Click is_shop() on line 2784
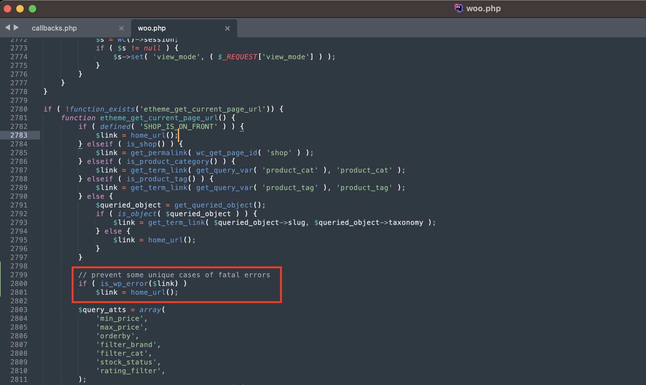Screen dimensions: 646x385 click(145, 144)
